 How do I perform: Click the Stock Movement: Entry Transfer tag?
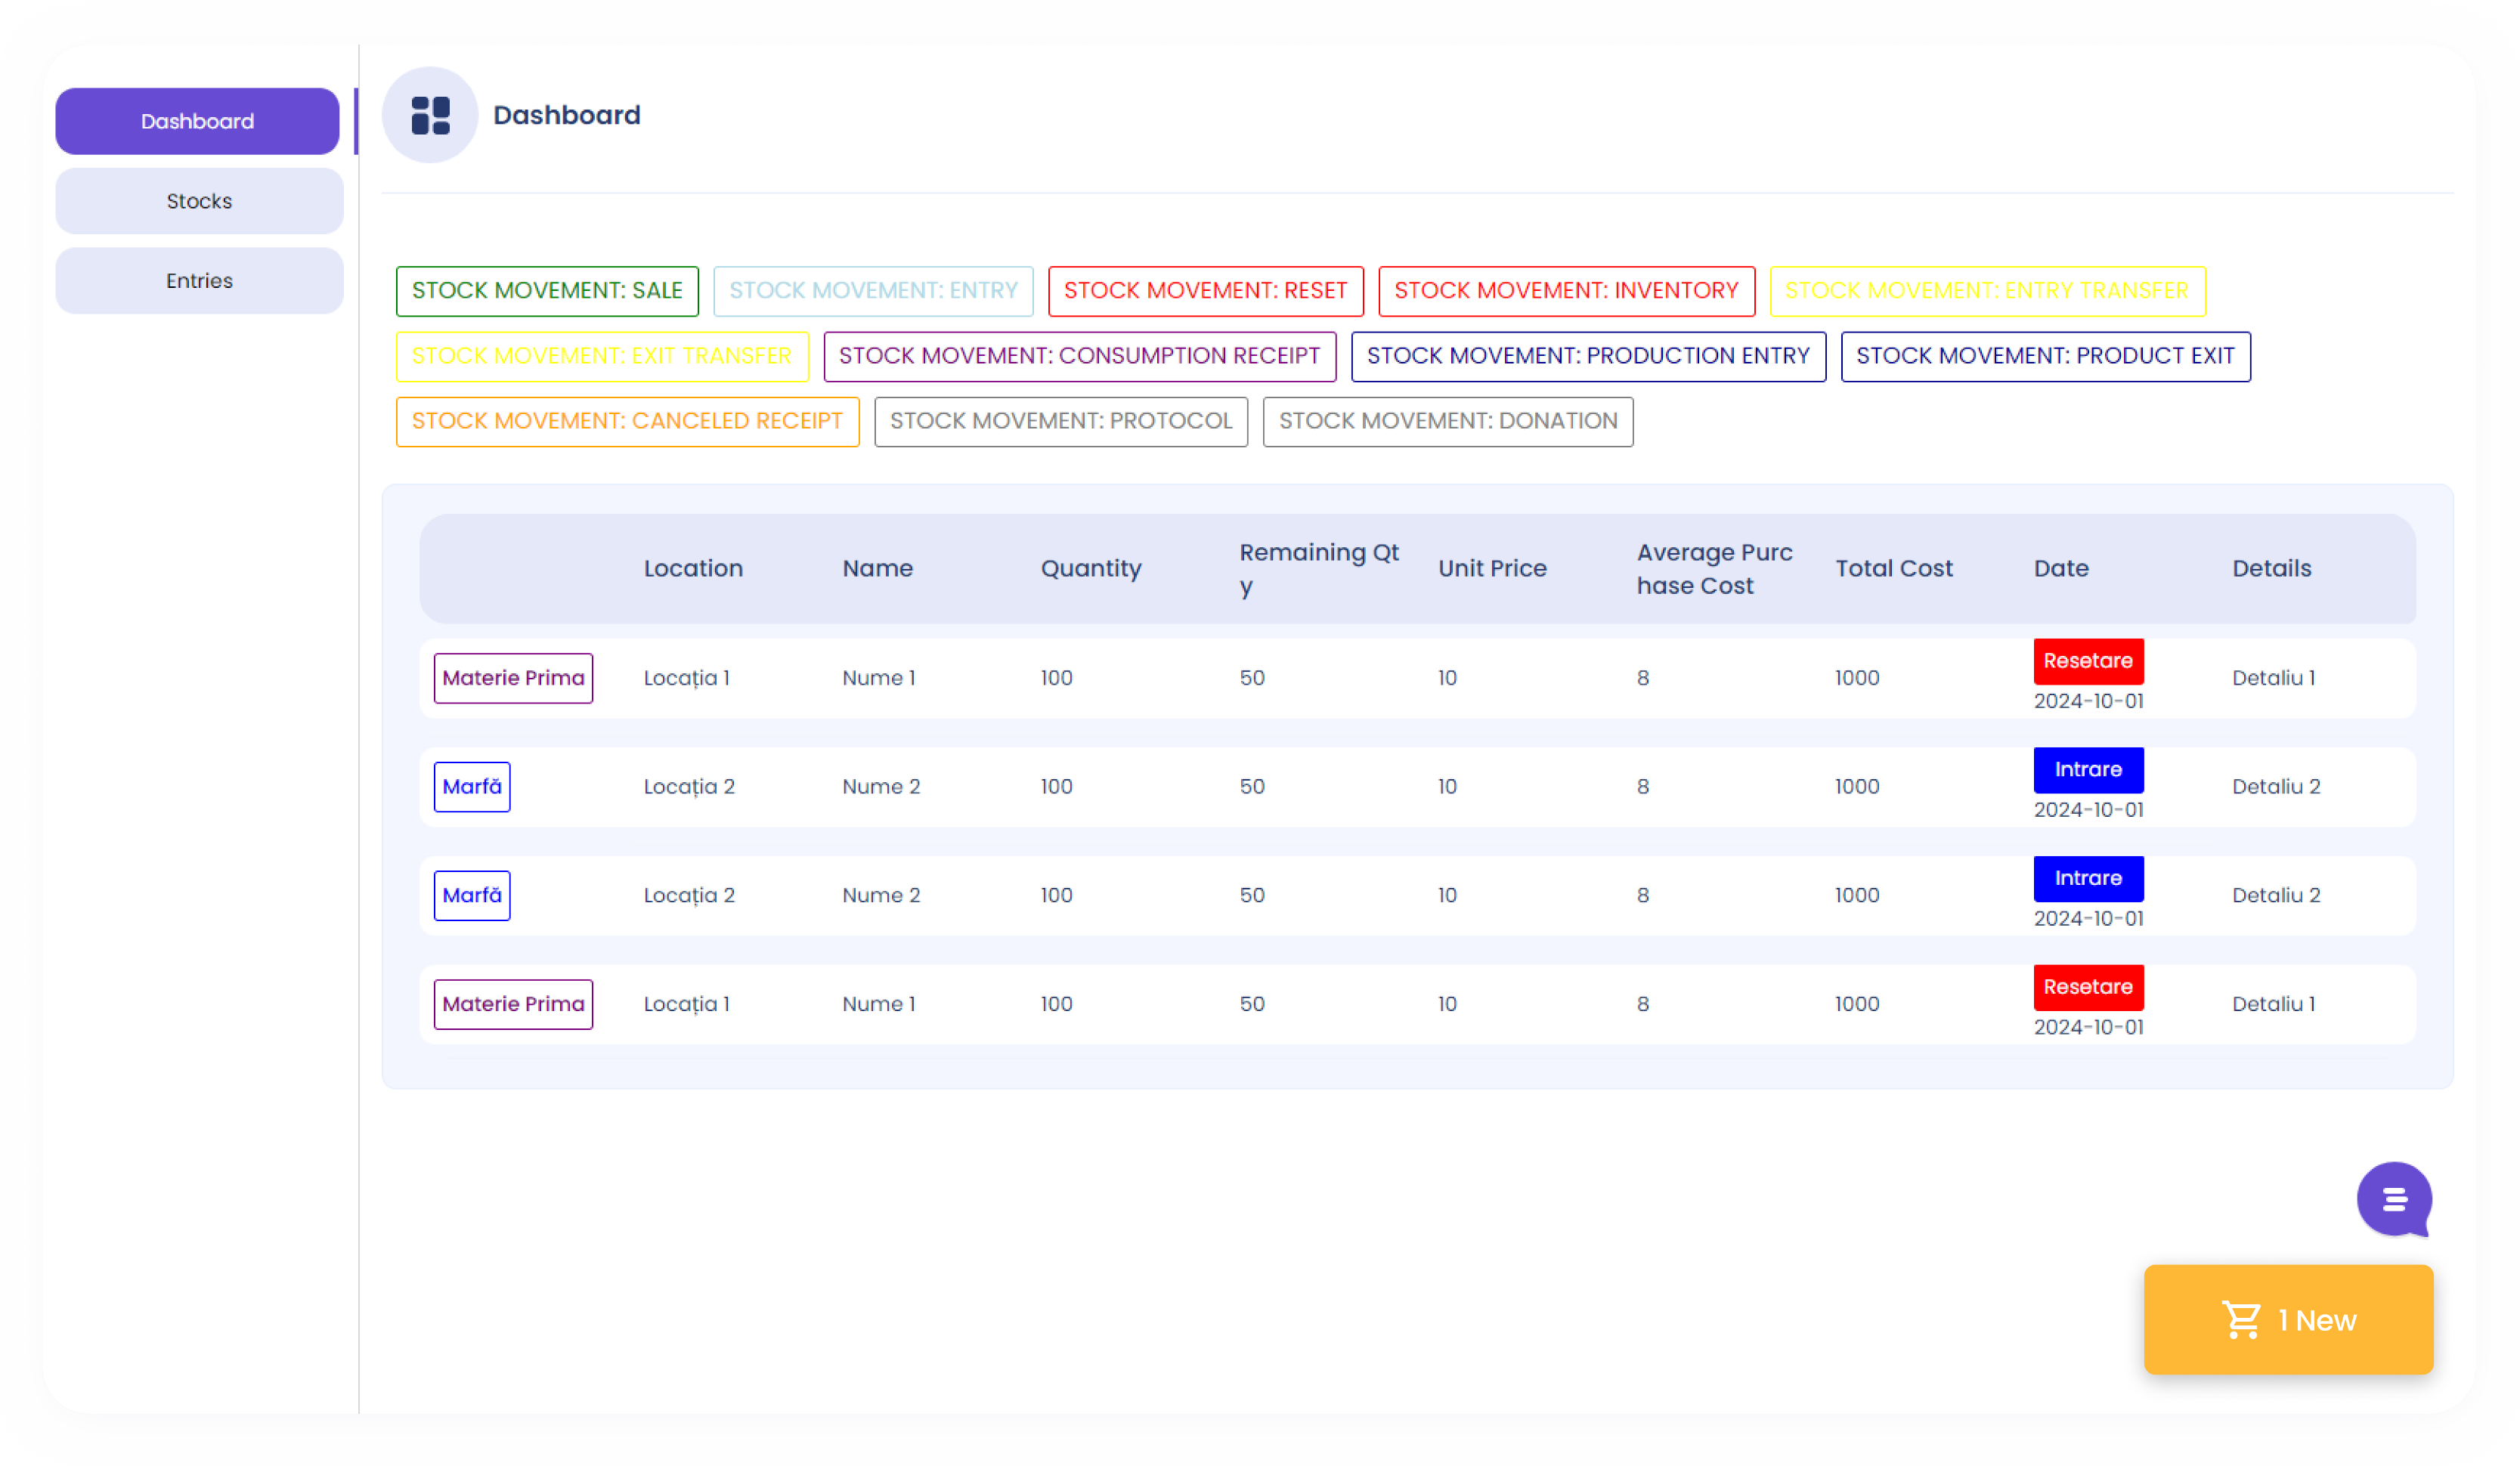[1986, 291]
